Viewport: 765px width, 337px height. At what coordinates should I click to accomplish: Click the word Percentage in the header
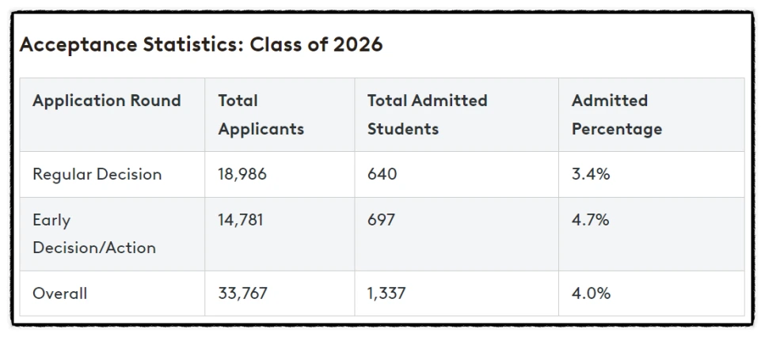point(617,129)
